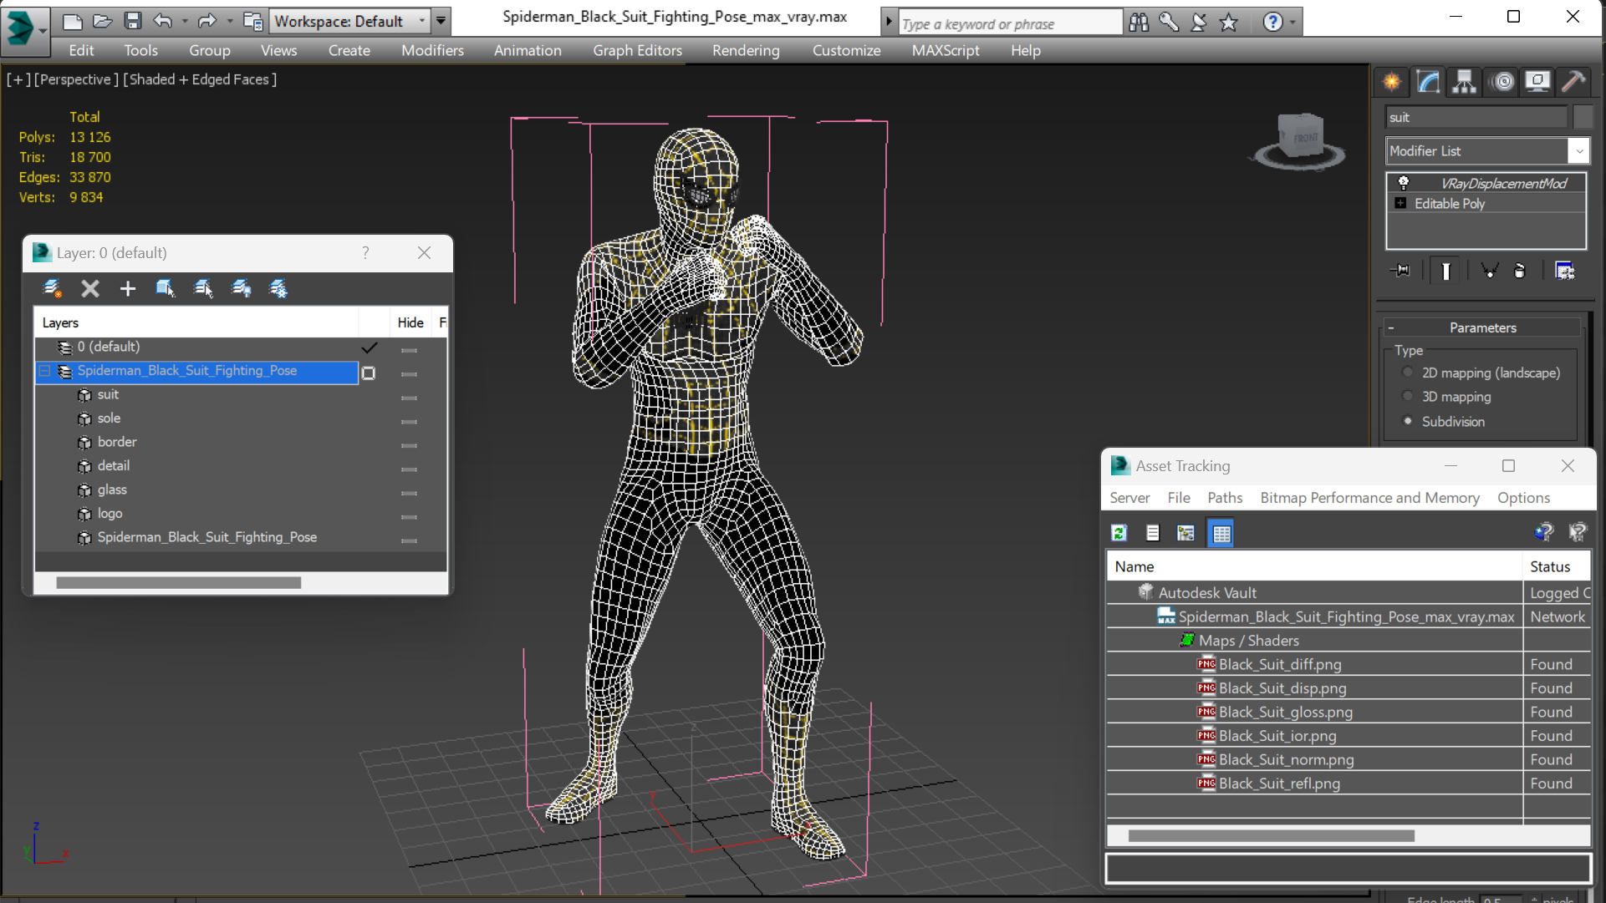Click the keyword search input field
The height and width of the screenshot is (903, 1606).
[x=1010, y=23]
